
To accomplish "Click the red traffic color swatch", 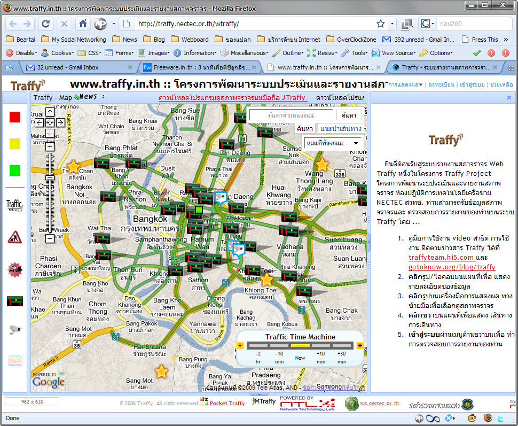I will tap(15, 117).
